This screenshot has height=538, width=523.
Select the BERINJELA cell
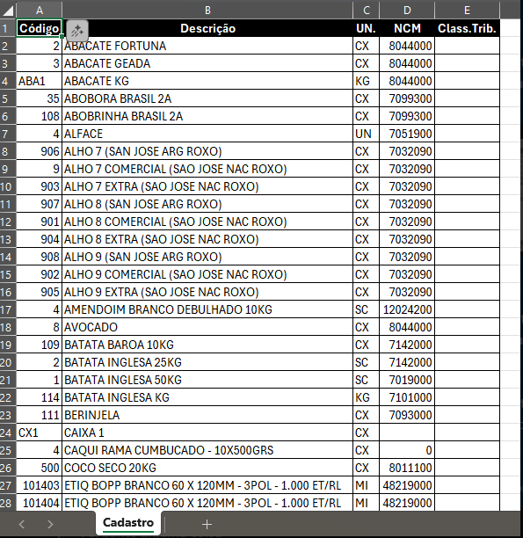pyautogui.click(x=207, y=415)
